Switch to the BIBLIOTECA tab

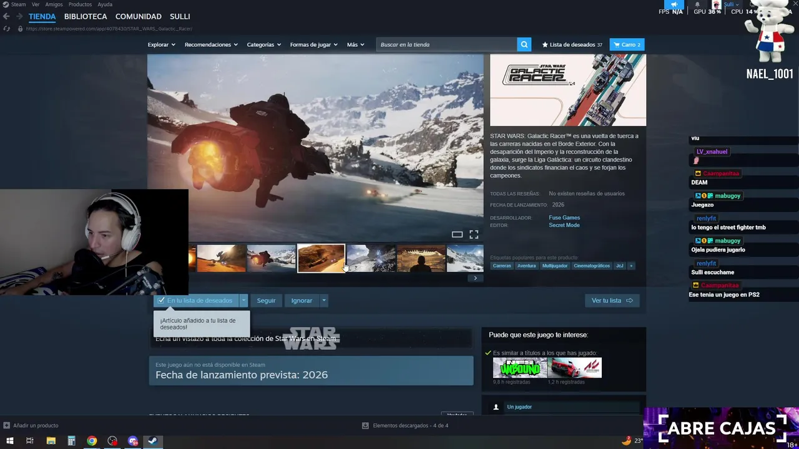point(86,16)
